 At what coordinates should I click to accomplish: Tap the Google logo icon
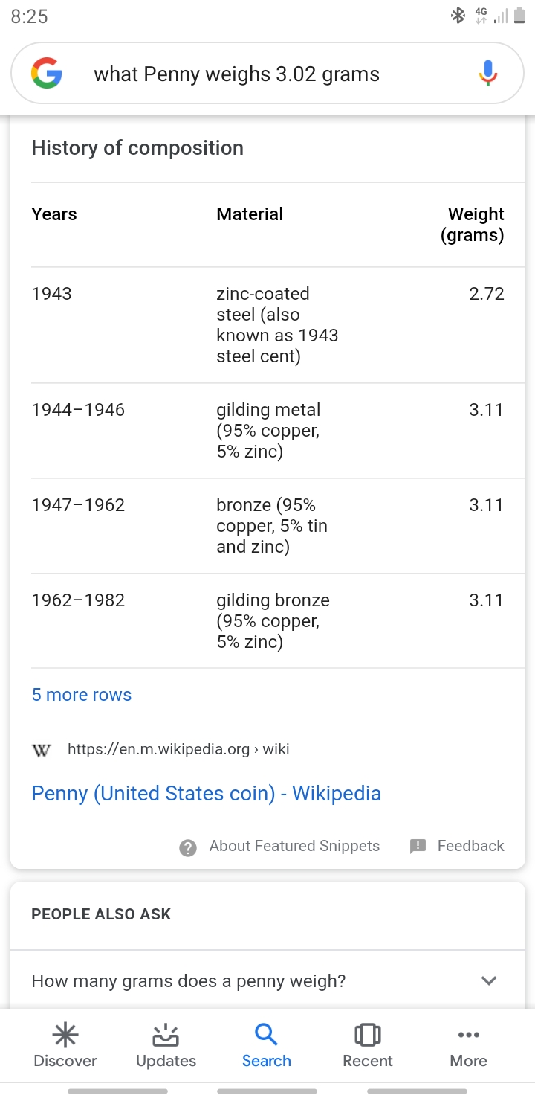click(47, 74)
